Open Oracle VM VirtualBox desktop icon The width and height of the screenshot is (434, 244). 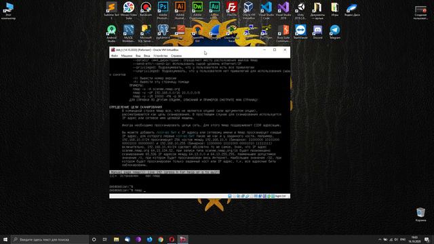click(249, 11)
